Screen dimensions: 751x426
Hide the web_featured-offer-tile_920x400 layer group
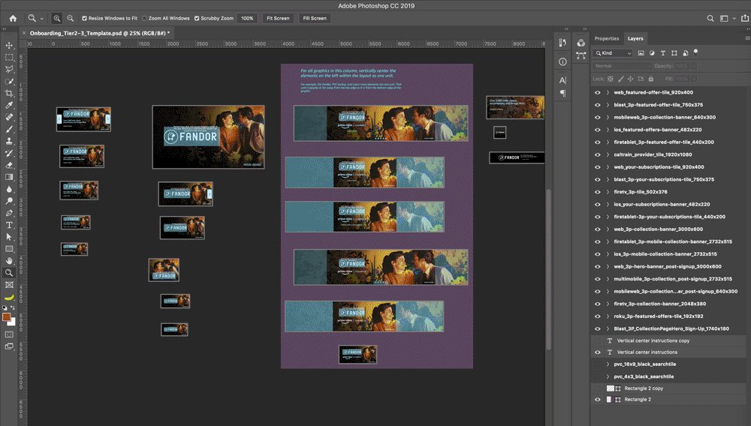(597, 92)
